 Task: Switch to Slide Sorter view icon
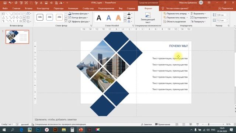click(184, 124)
